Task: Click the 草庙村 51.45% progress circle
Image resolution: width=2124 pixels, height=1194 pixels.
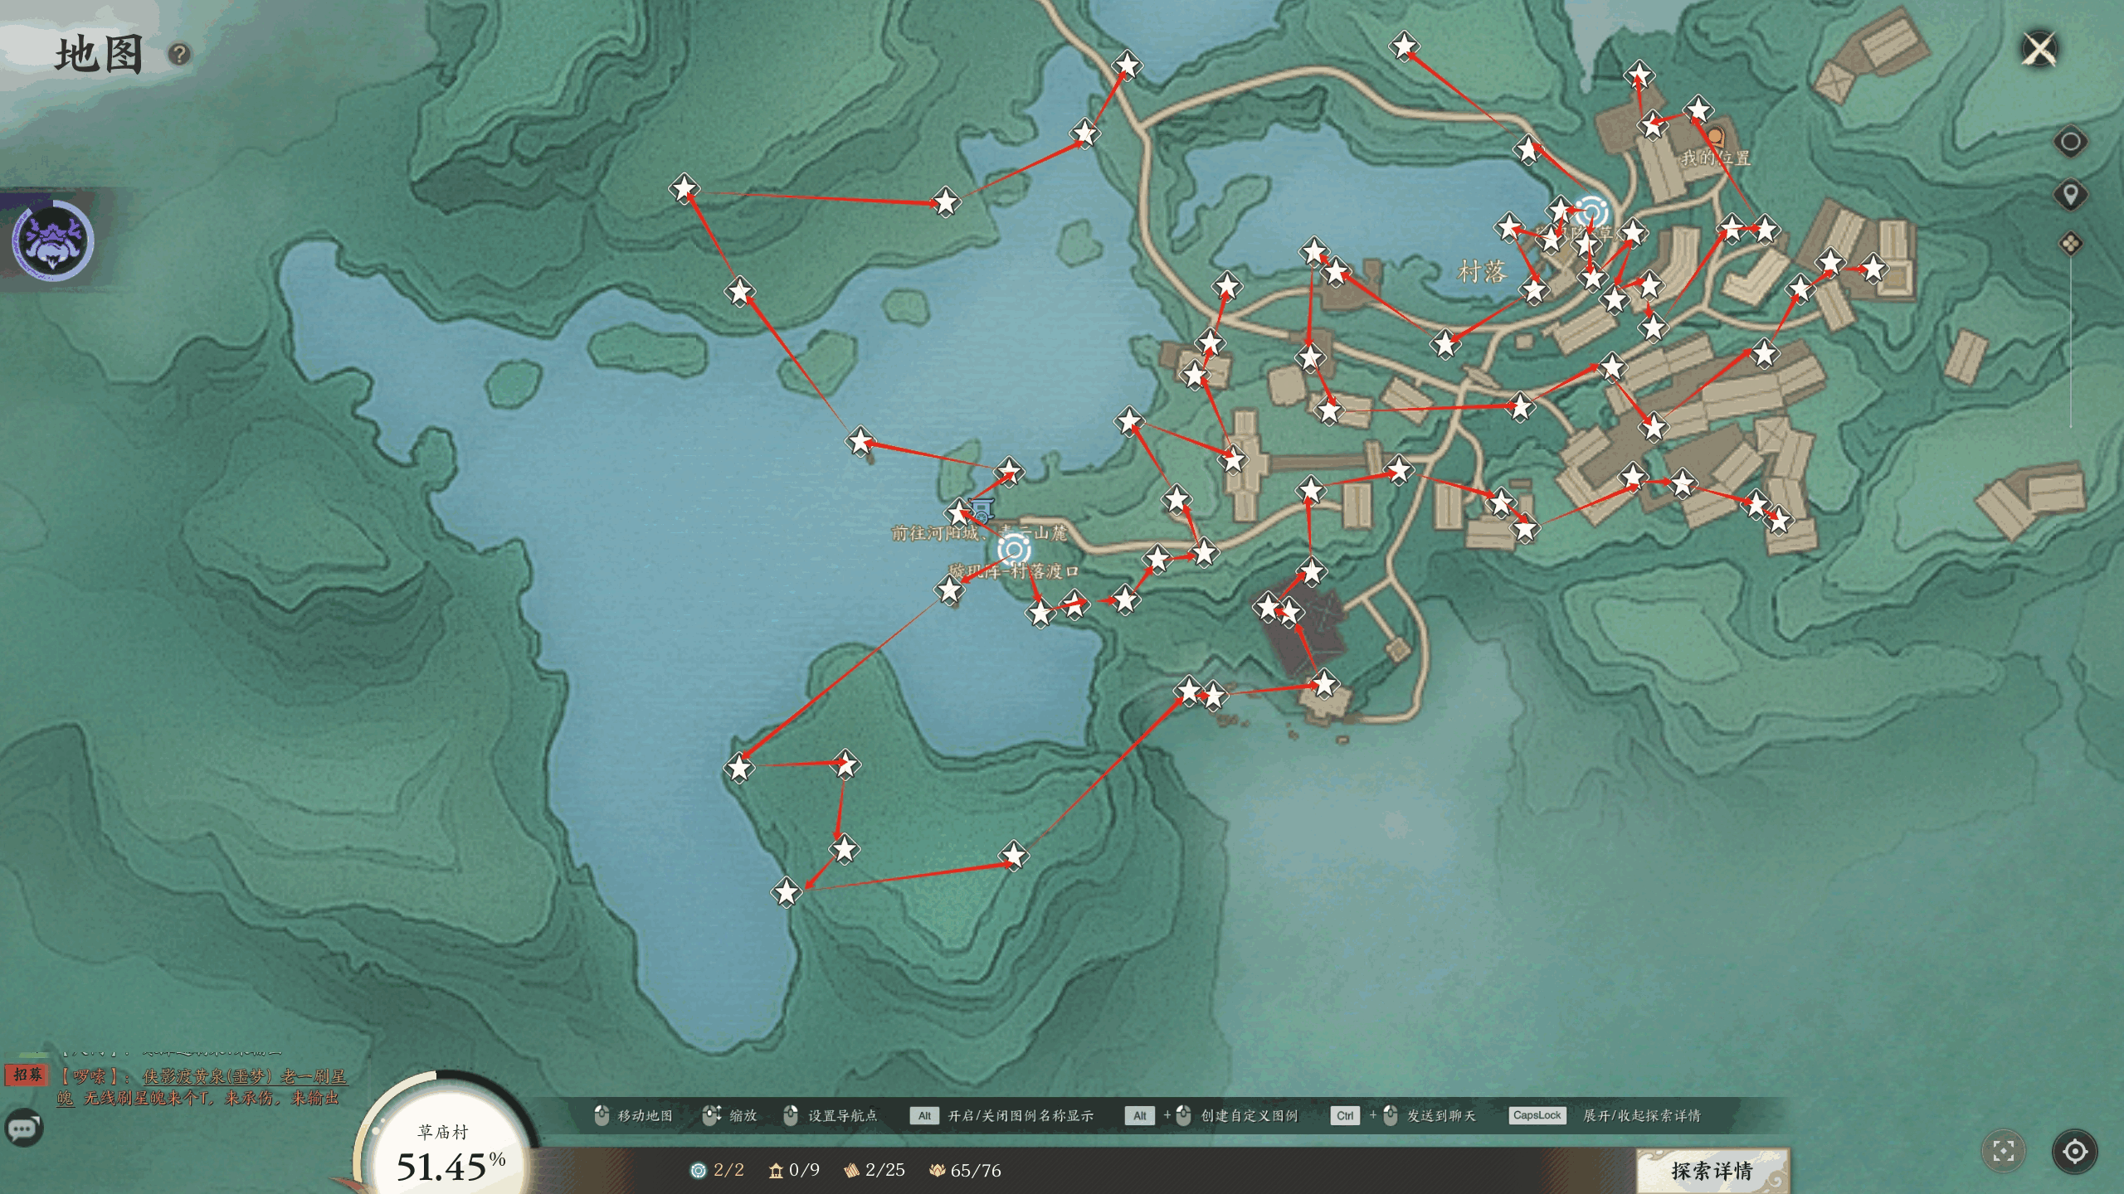Action: click(446, 1153)
